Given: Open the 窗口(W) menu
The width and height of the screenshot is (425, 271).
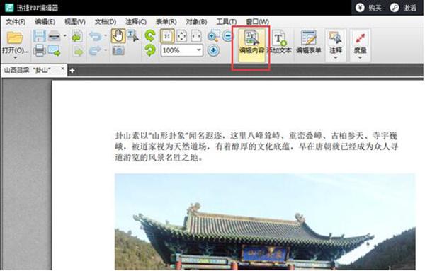Looking at the screenshot, I should (257, 22).
